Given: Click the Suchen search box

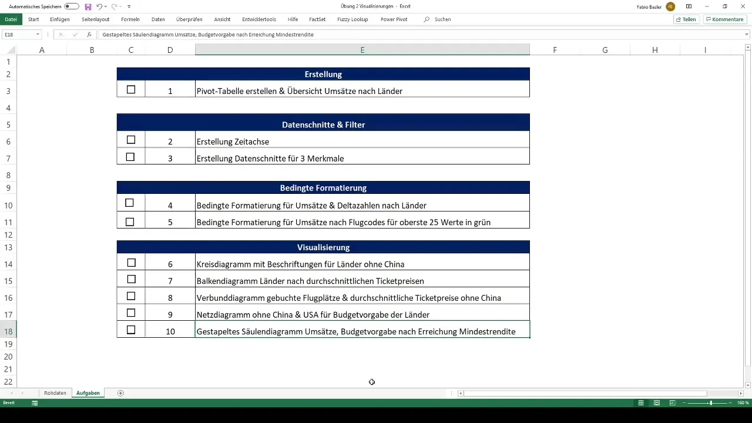Looking at the screenshot, I should click(x=442, y=19).
